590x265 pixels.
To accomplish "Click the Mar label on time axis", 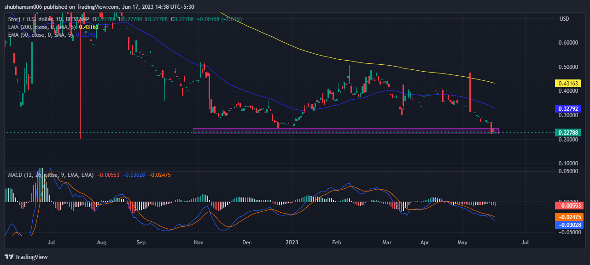I will pyautogui.click(x=387, y=242).
